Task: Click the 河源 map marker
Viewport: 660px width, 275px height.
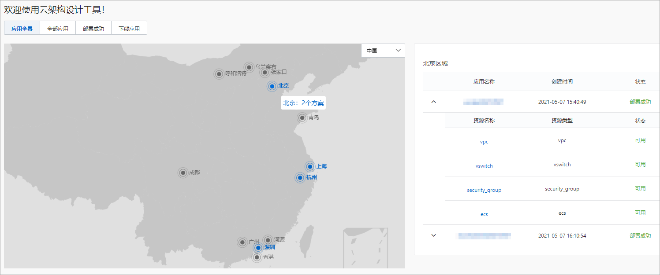Action: (x=268, y=240)
